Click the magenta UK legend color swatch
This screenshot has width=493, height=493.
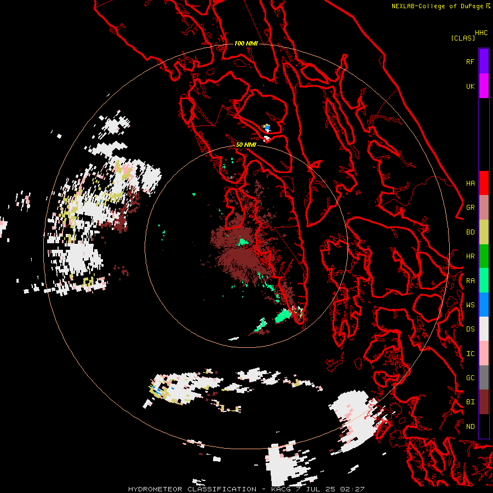pos(484,85)
